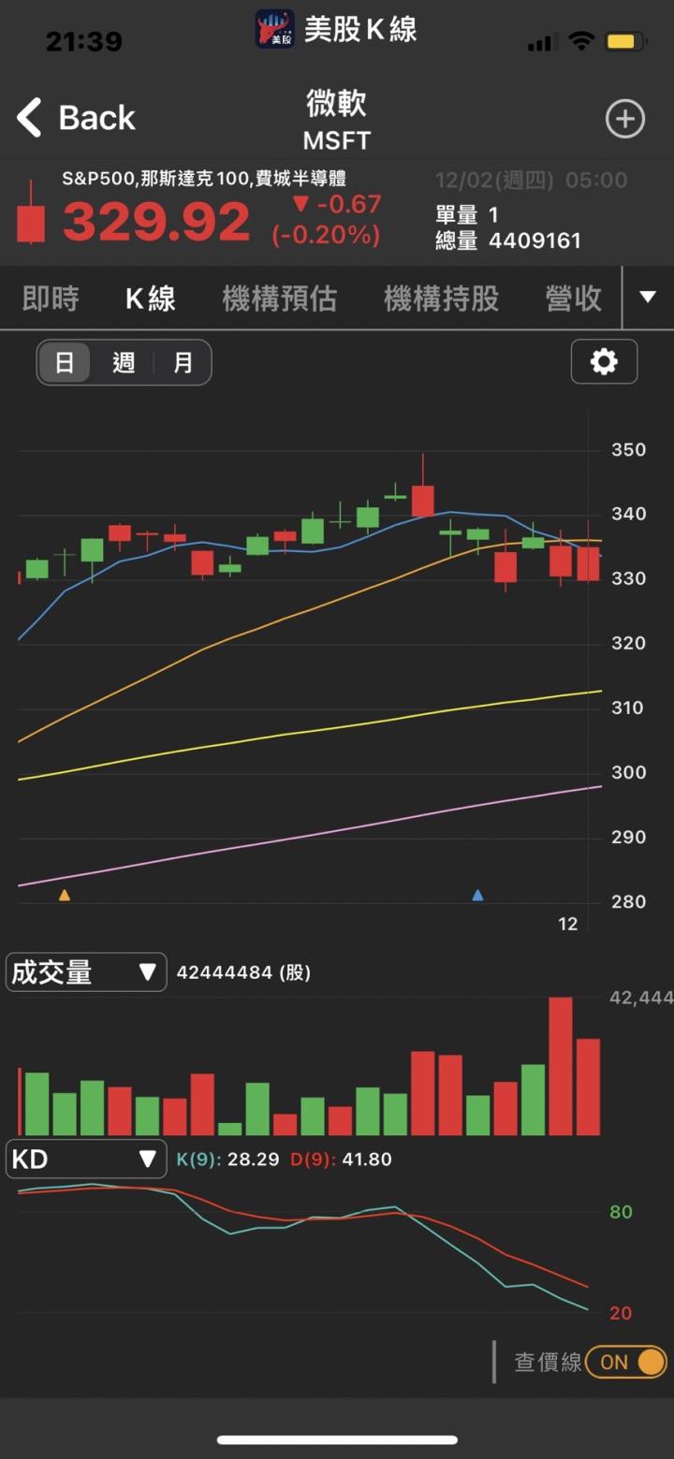Switch to 週 weekly period
Screen dimensions: 674x1459
[x=124, y=362]
